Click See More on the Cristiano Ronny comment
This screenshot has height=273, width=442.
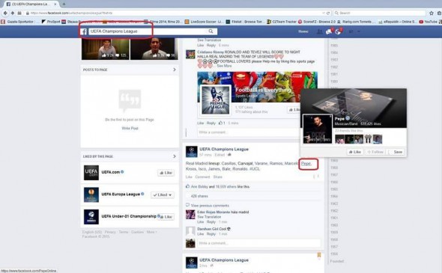pyautogui.click(x=224, y=66)
